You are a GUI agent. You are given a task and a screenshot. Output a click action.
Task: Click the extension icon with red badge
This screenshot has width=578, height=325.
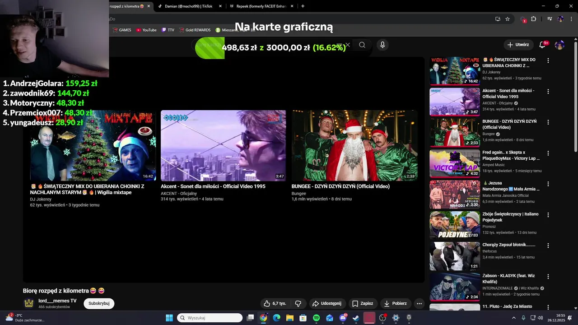pos(523,19)
